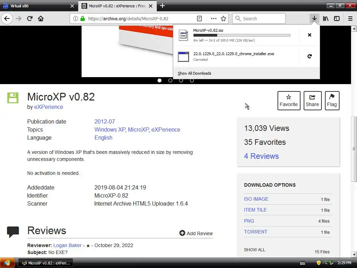
Task: Click the chrome_installer.exe file icon
Action: 183,57
